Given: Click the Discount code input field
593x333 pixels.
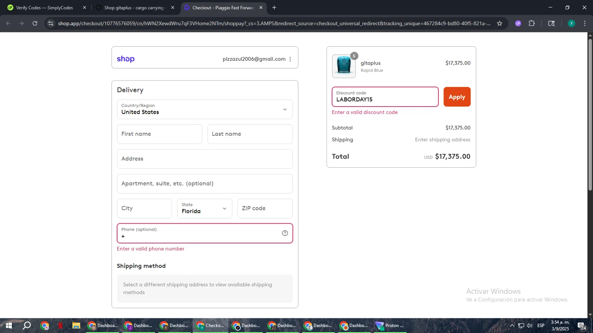Looking at the screenshot, I should tap(385, 97).
